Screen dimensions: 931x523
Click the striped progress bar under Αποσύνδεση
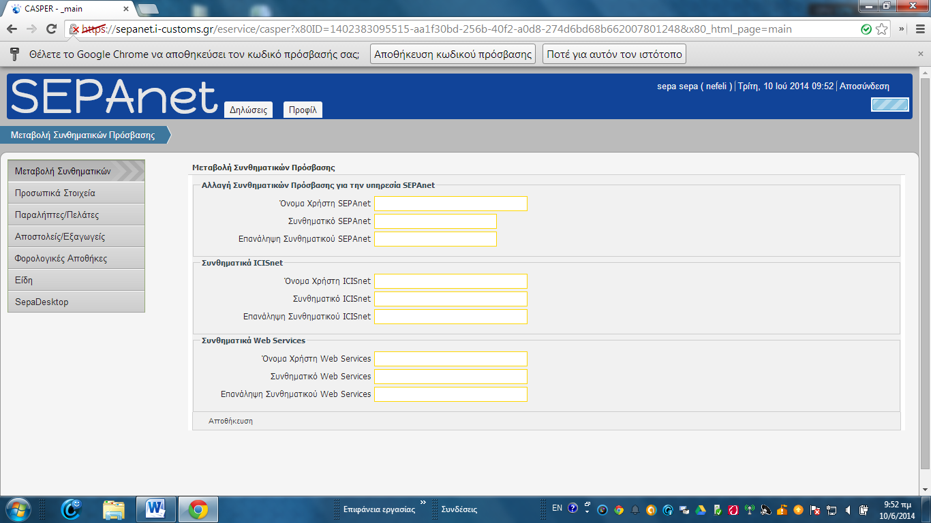(x=890, y=105)
